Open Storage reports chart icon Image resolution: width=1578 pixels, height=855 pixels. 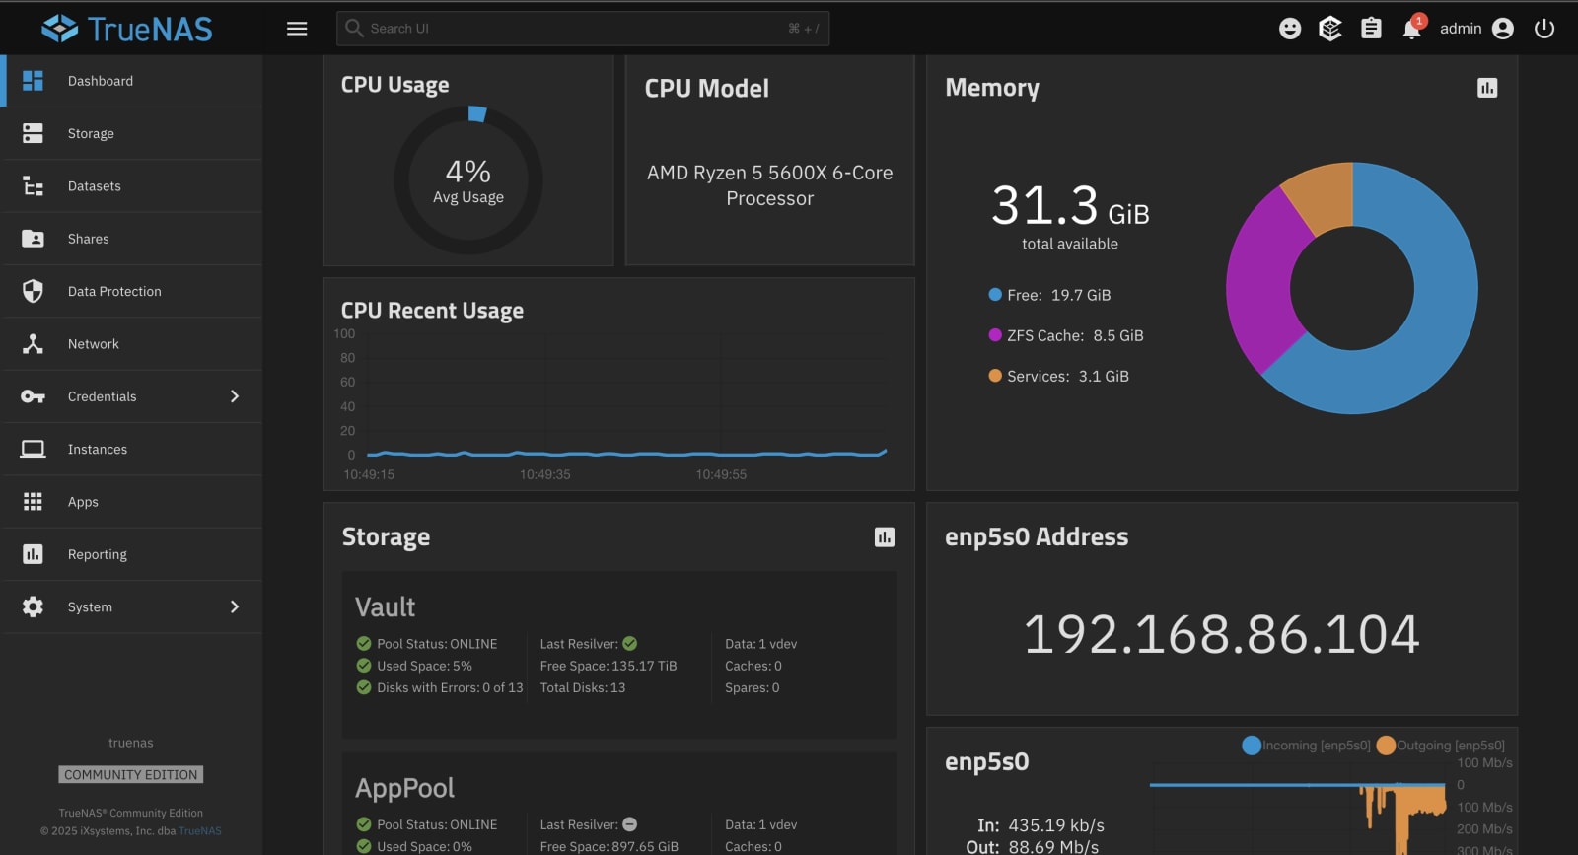click(x=885, y=536)
